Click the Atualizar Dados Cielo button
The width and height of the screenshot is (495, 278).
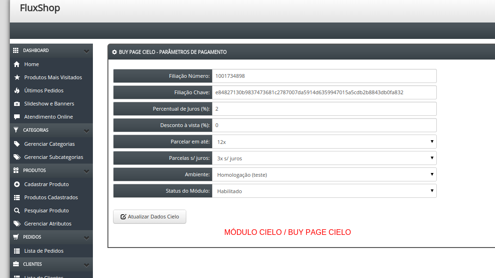[150, 217]
